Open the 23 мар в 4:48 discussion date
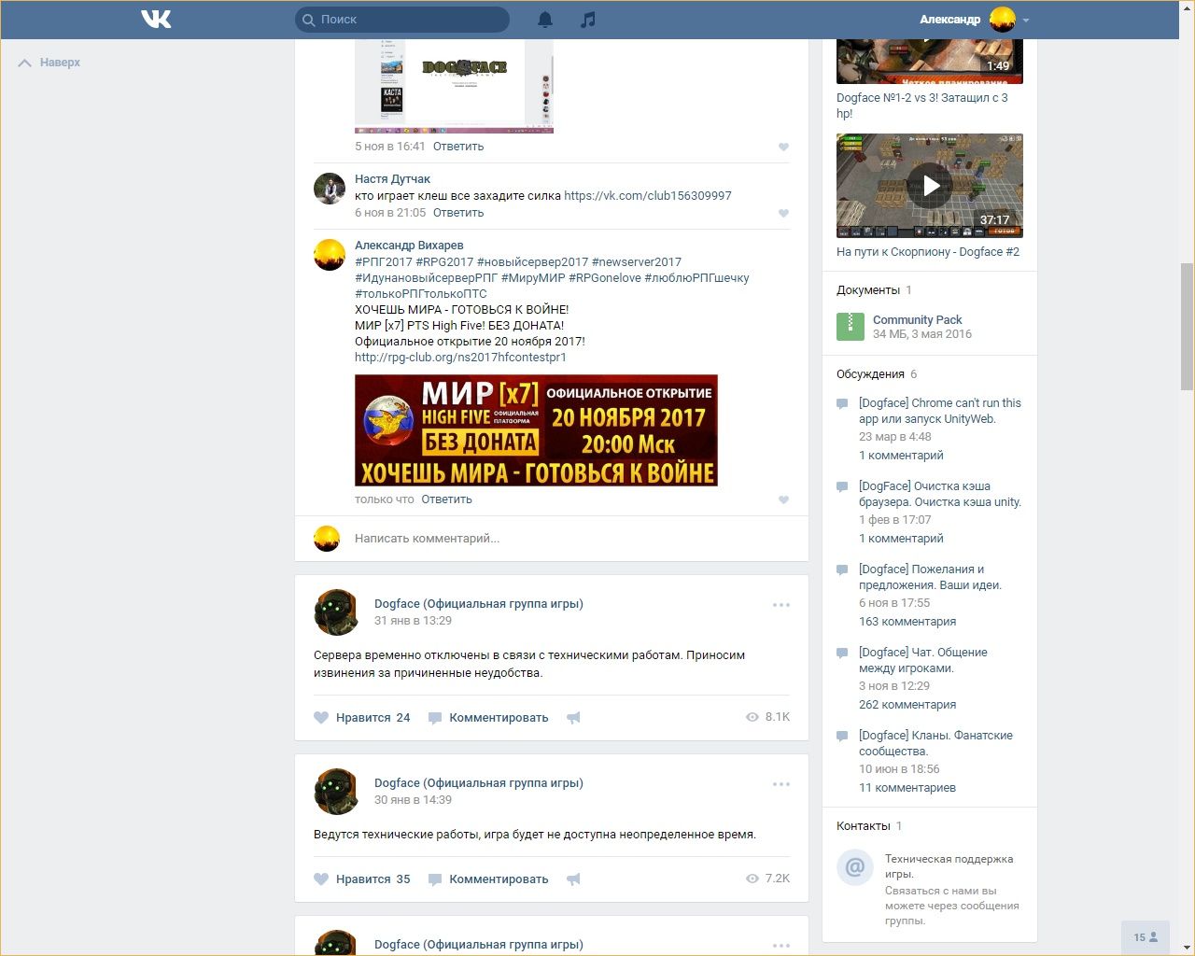The width and height of the screenshot is (1195, 956). click(x=895, y=437)
